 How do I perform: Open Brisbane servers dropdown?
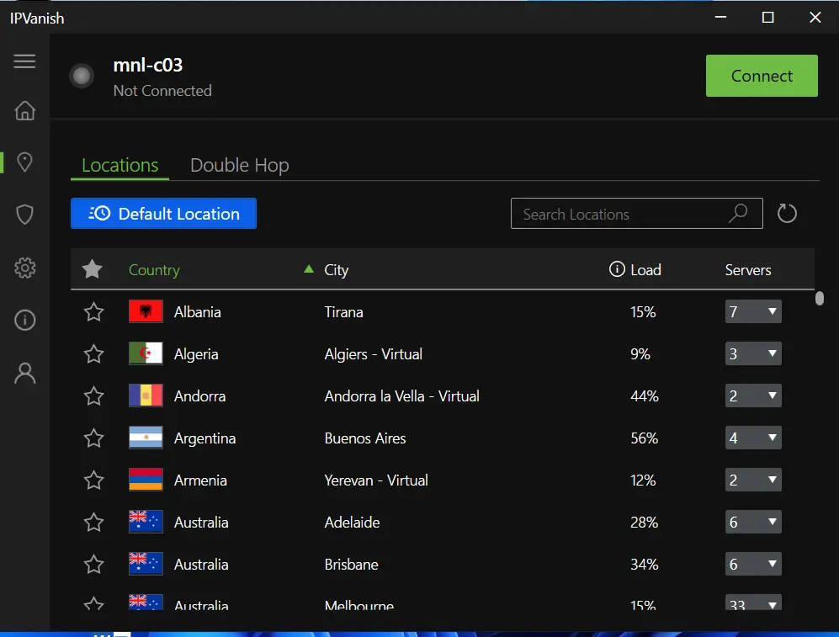point(753,565)
